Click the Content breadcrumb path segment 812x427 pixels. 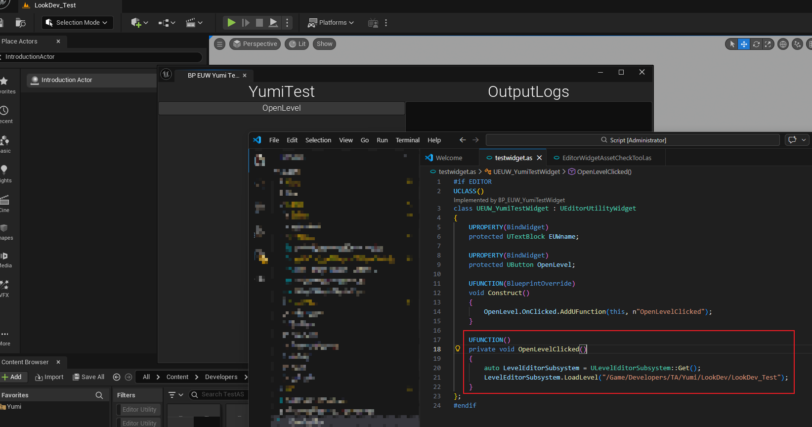[x=177, y=377]
